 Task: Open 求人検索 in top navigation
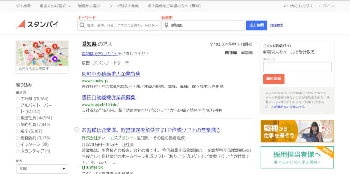click(23, 6)
